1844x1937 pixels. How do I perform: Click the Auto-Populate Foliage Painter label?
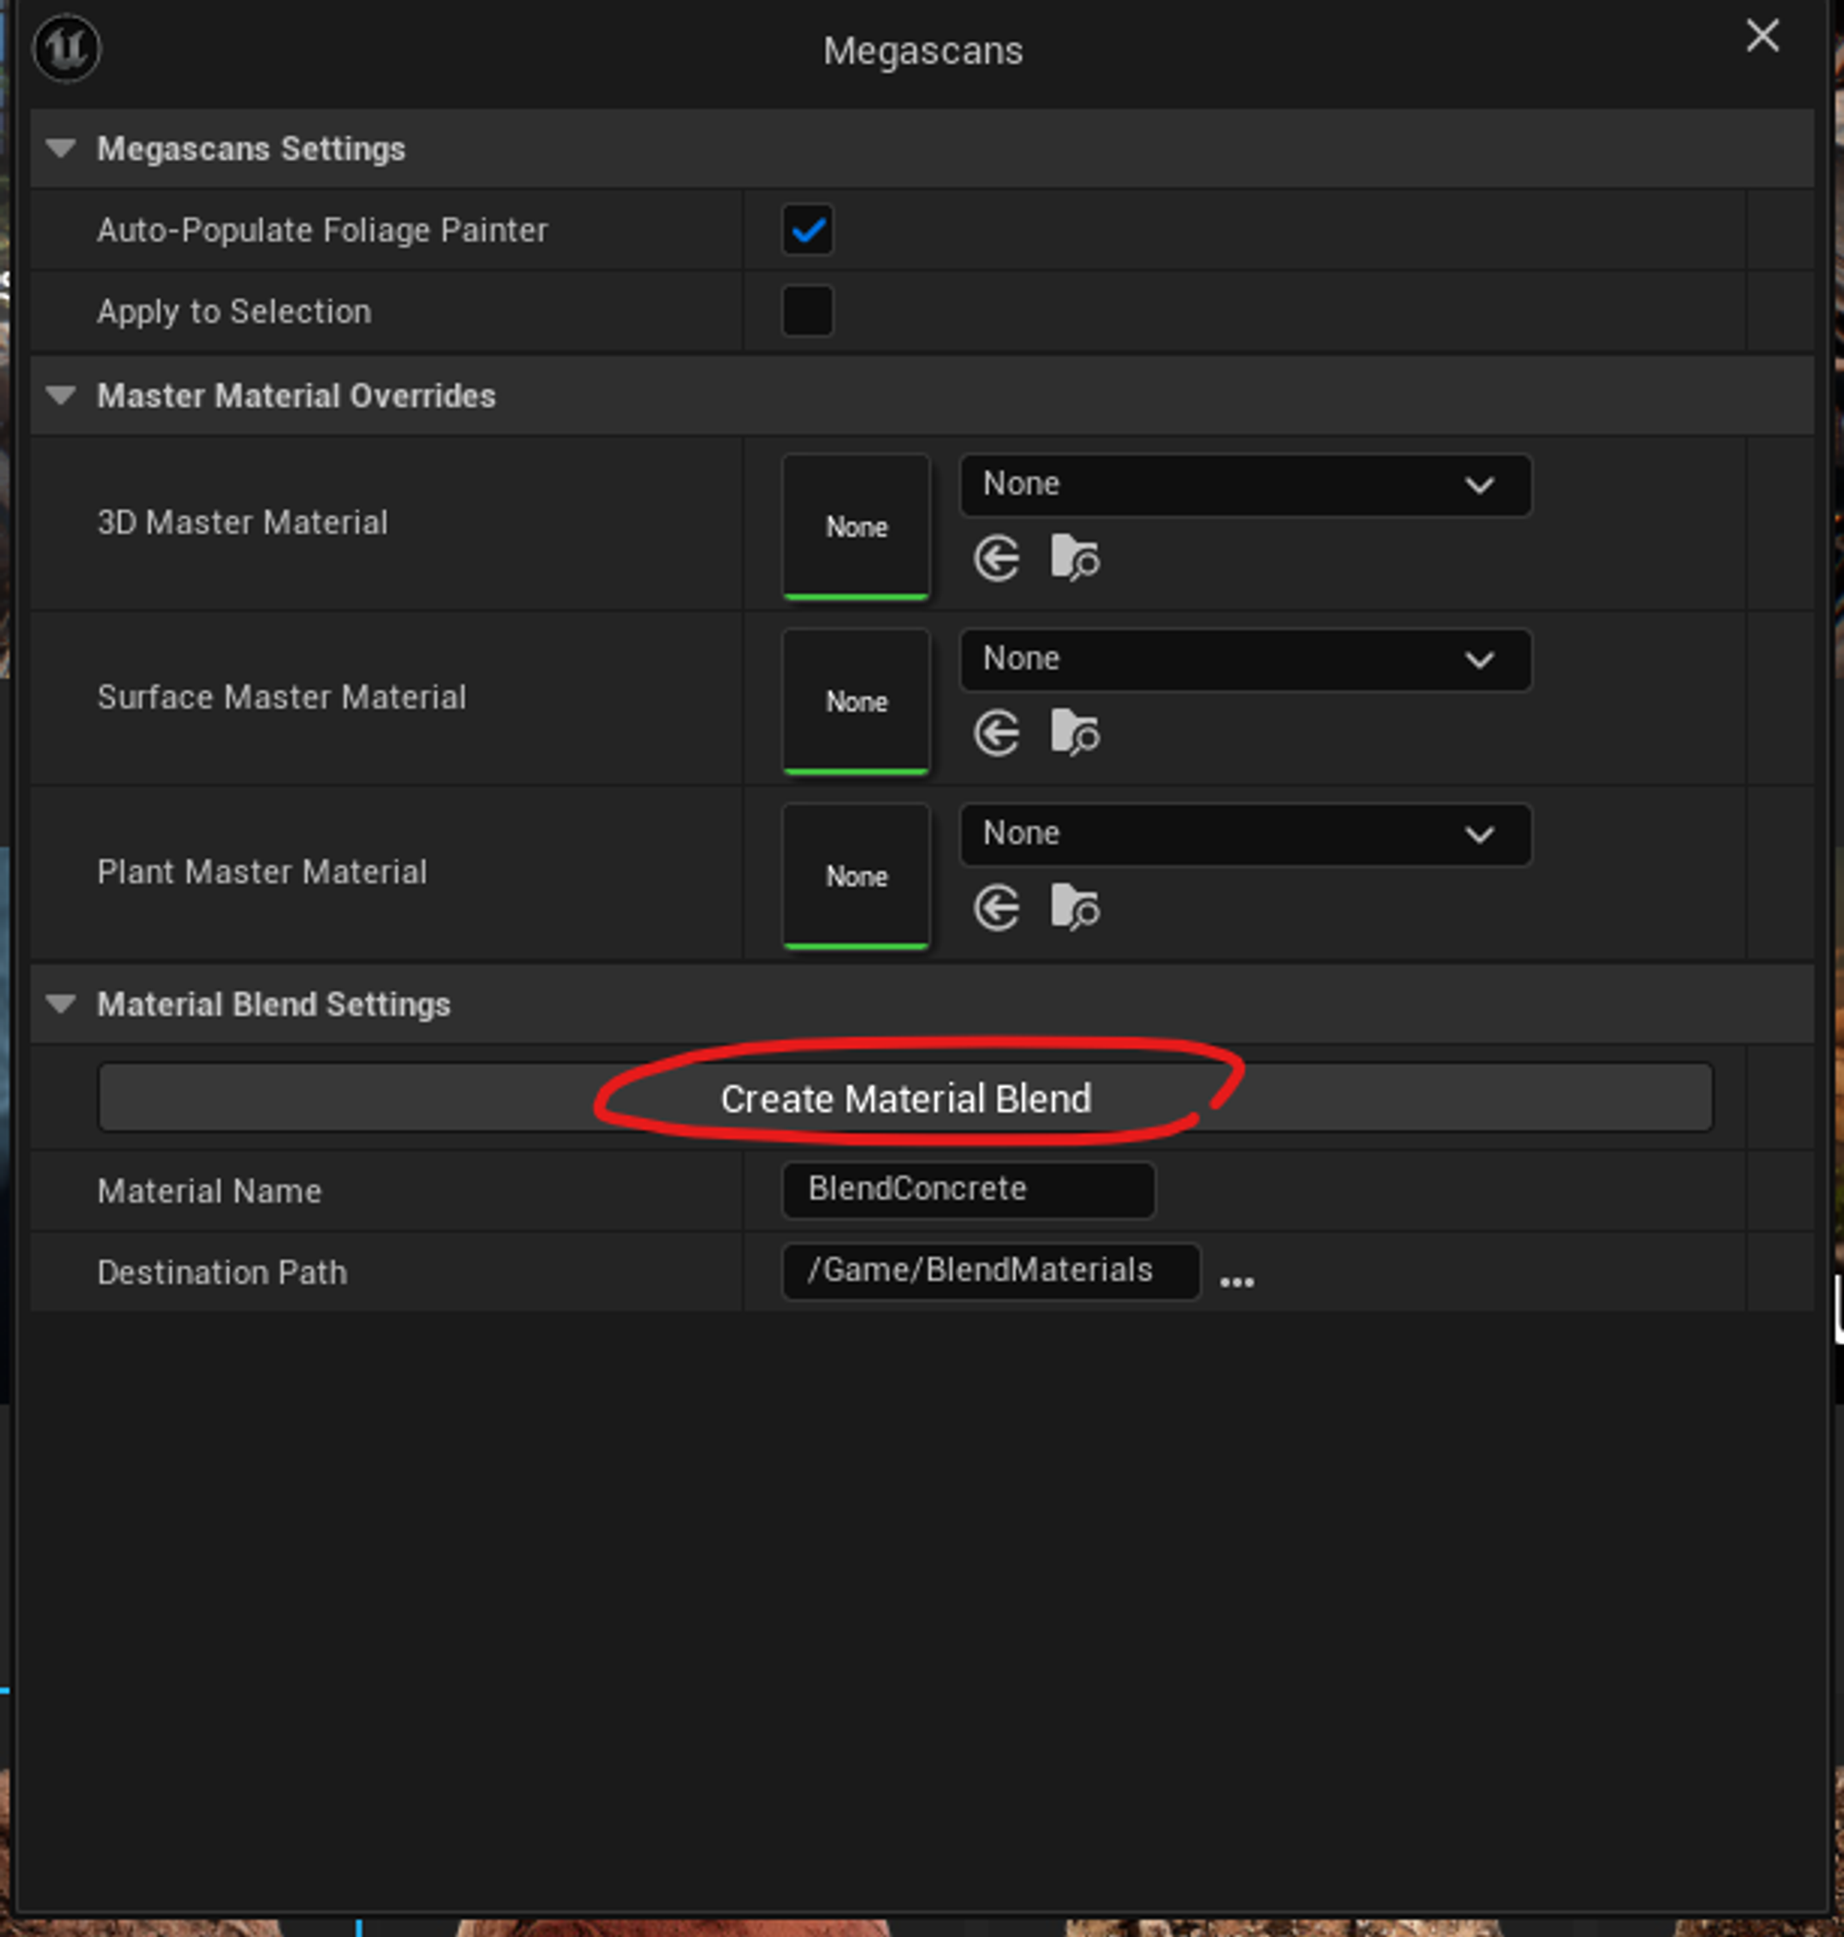click(x=322, y=230)
